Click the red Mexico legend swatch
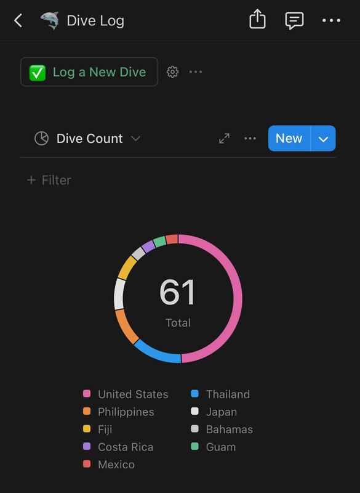The height and width of the screenshot is (493, 360). pyautogui.click(x=87, y=464)
